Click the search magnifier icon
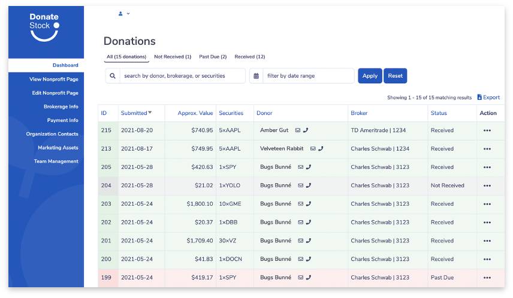 coord(113,76)
